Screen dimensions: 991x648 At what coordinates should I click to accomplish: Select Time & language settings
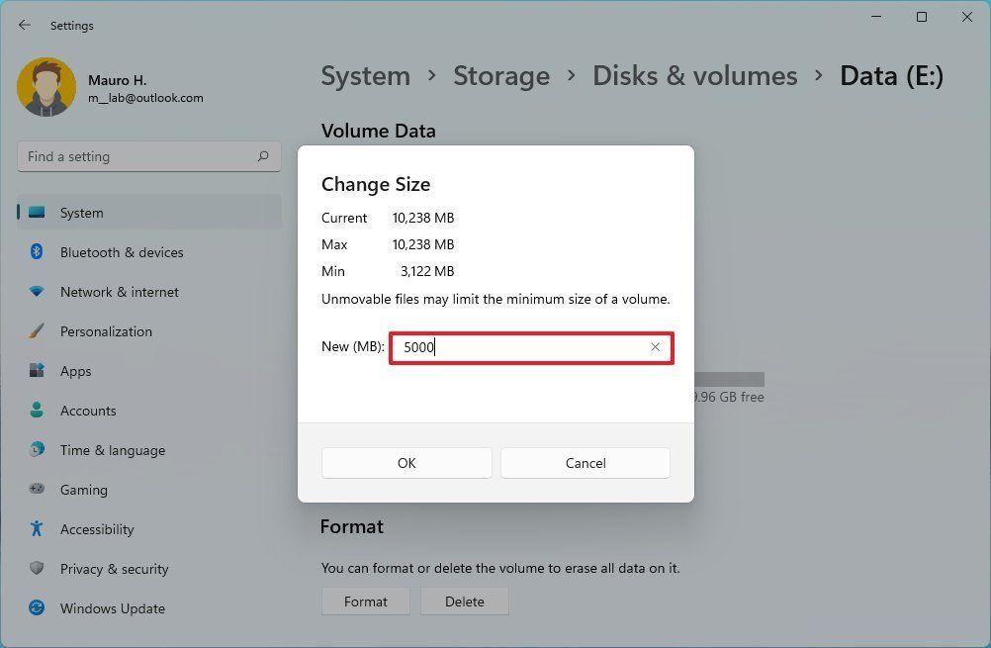(x=112, y=450)
